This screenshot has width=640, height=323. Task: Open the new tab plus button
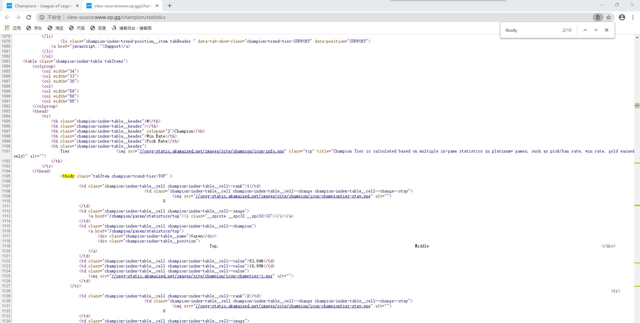click(170, 6)
